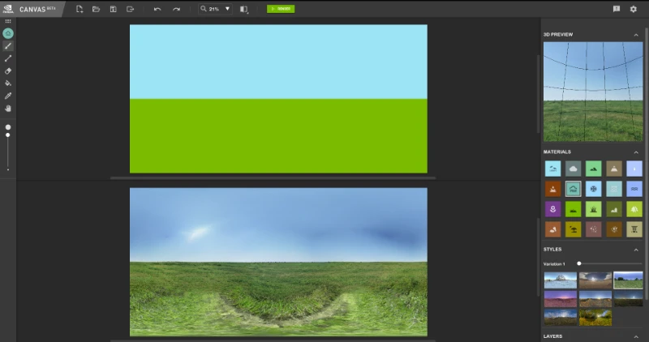Click the grip dots above the tools

pos(8,22)
